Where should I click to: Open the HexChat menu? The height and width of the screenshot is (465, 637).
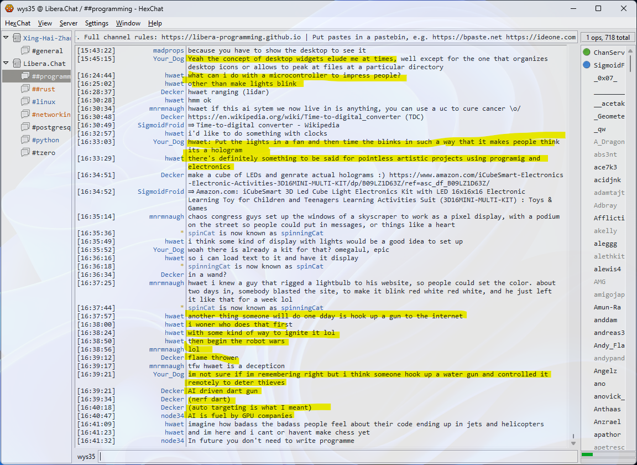(18, 23)
